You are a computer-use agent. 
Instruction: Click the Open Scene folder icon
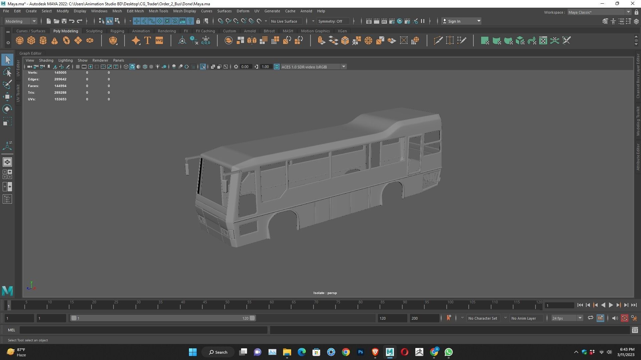pos(56,21)
